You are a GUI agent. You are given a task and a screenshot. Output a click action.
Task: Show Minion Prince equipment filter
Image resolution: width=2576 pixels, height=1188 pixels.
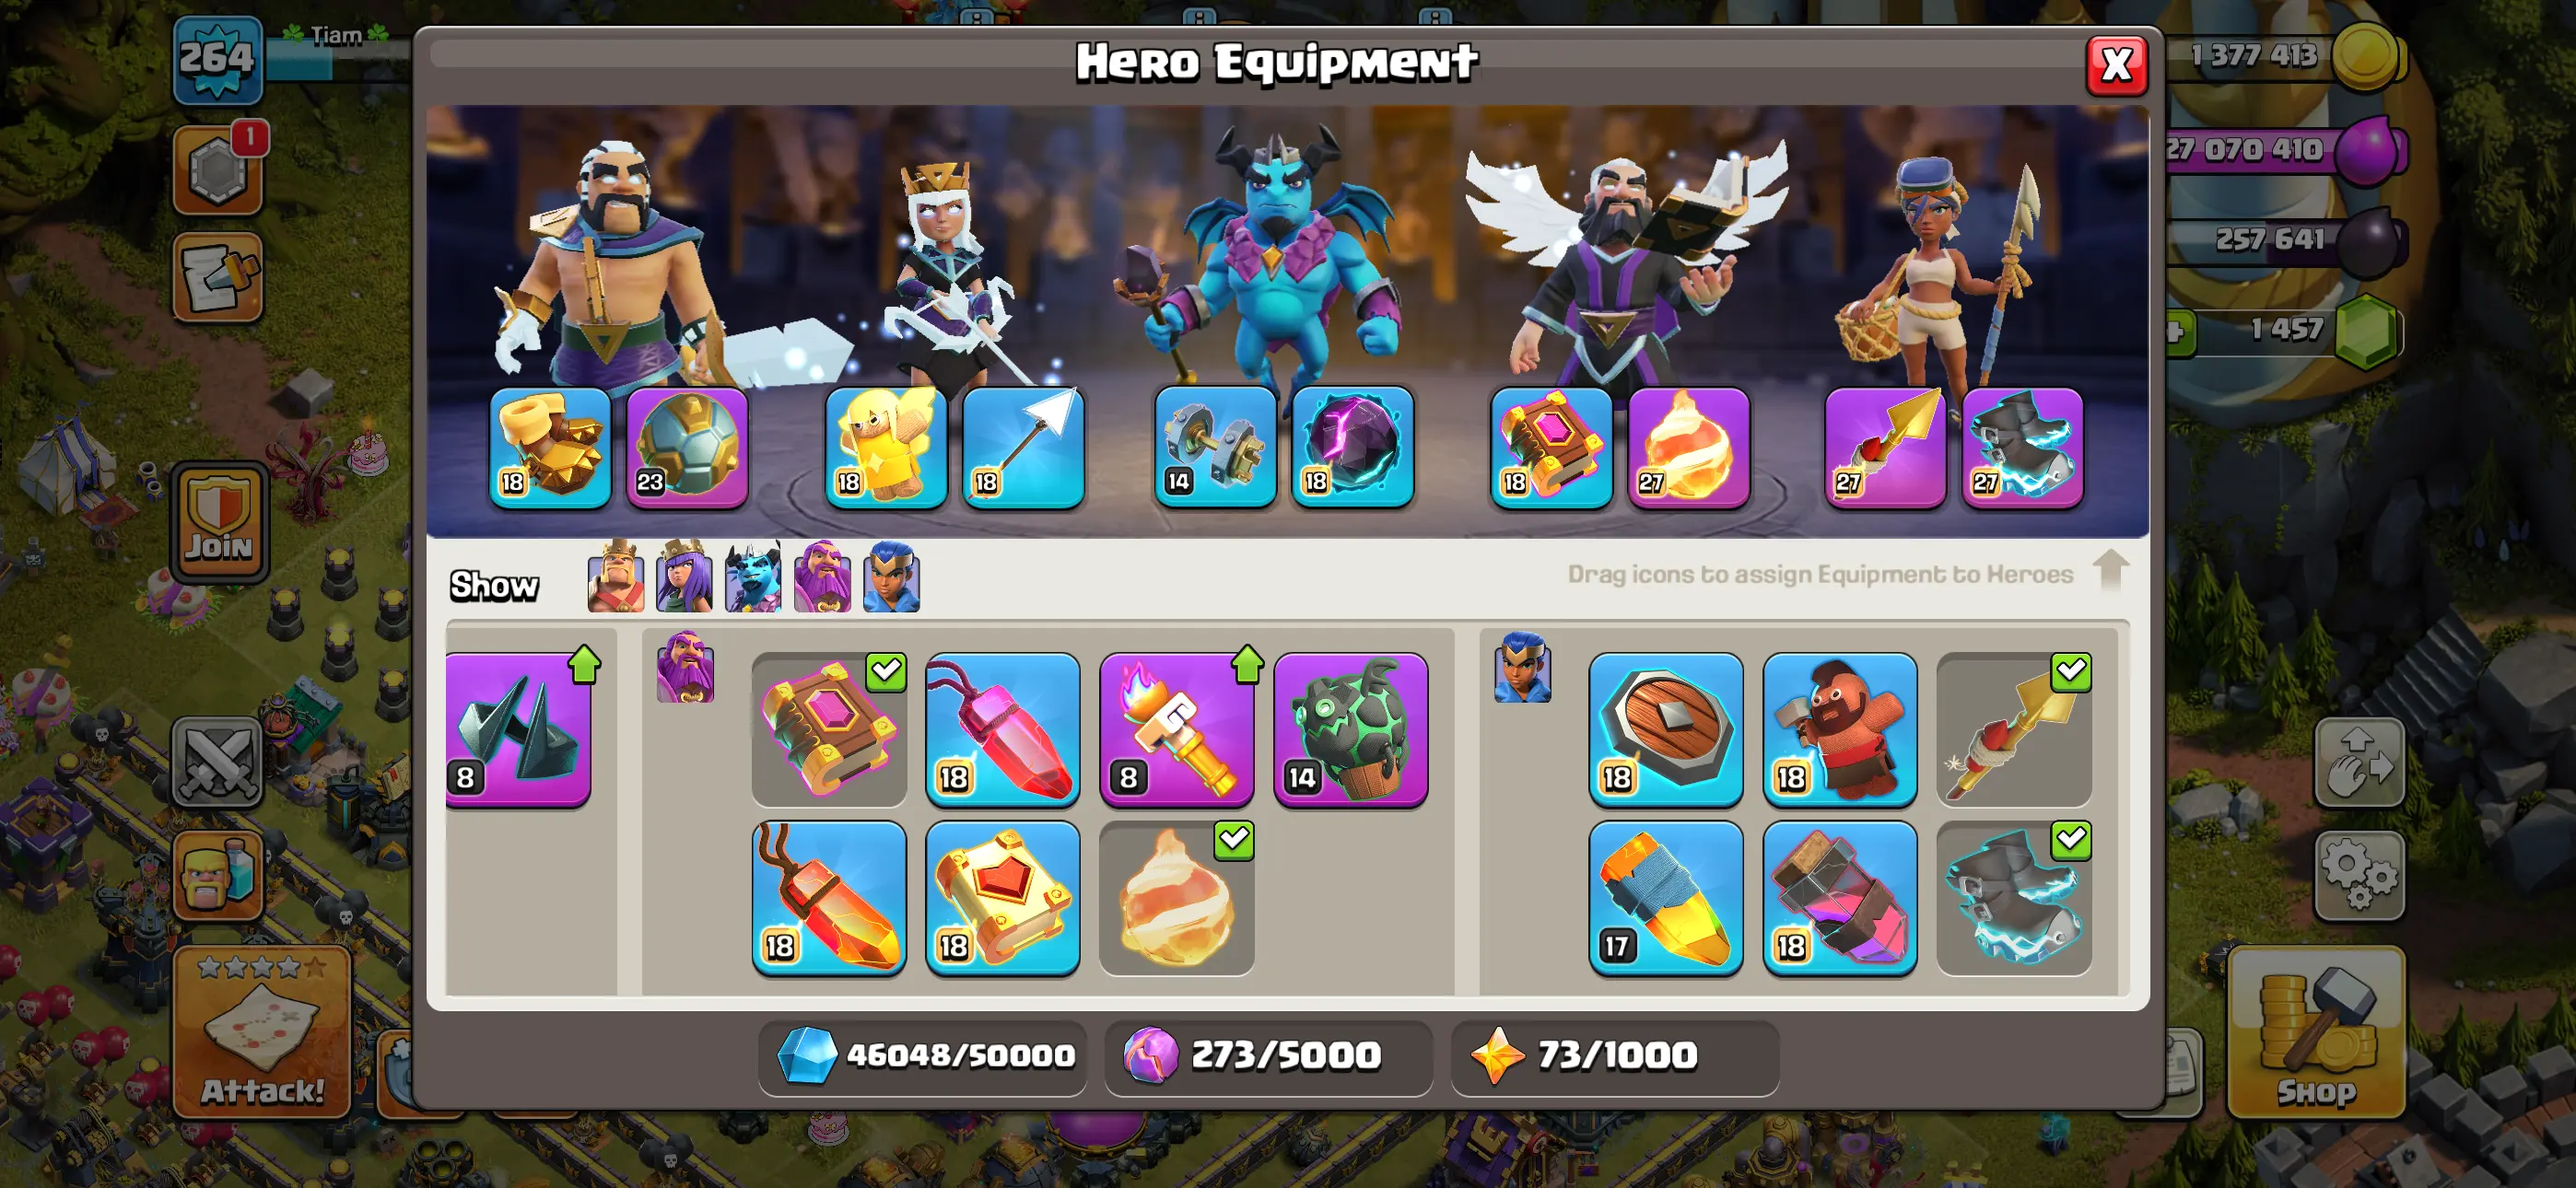753,576
